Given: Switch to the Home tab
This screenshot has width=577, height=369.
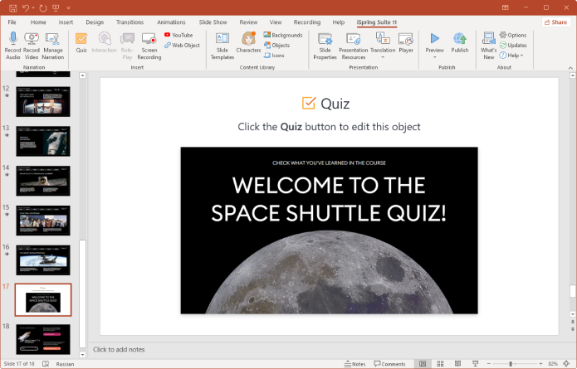Looking at the screenshot, I should pyautogui.click(x=38, y=22).
